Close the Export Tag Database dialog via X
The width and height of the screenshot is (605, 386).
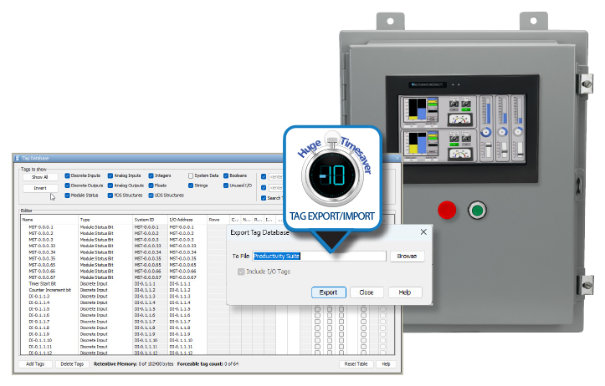coord(423,231)
